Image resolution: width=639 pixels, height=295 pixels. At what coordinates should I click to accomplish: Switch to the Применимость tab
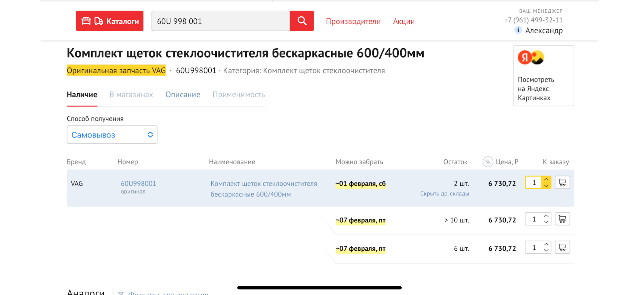239,95
